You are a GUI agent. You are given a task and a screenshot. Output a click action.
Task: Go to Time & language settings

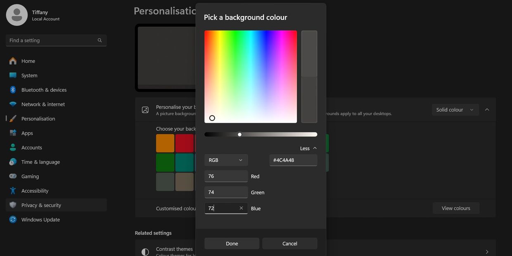pos(40,162)
